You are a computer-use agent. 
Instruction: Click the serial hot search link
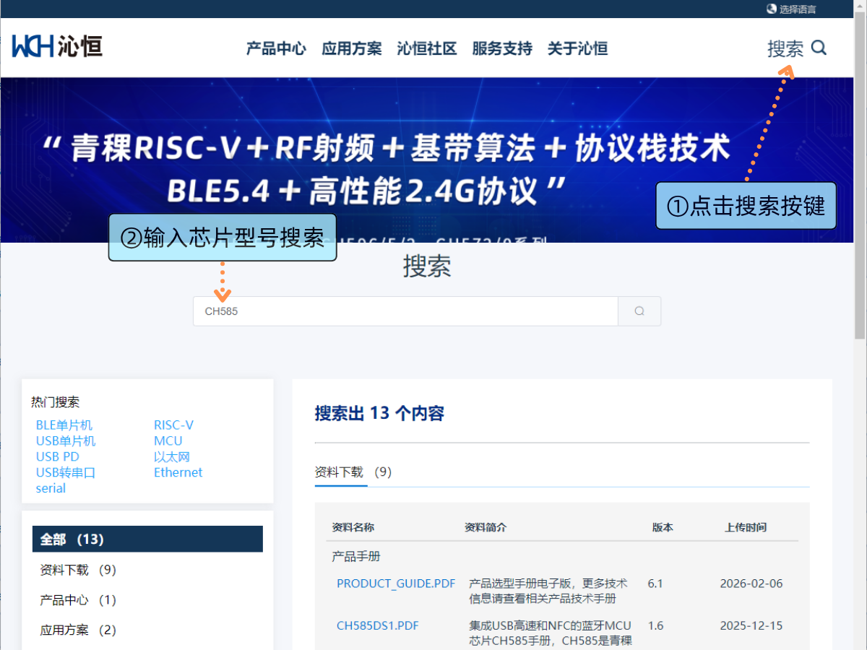(51, 488)
